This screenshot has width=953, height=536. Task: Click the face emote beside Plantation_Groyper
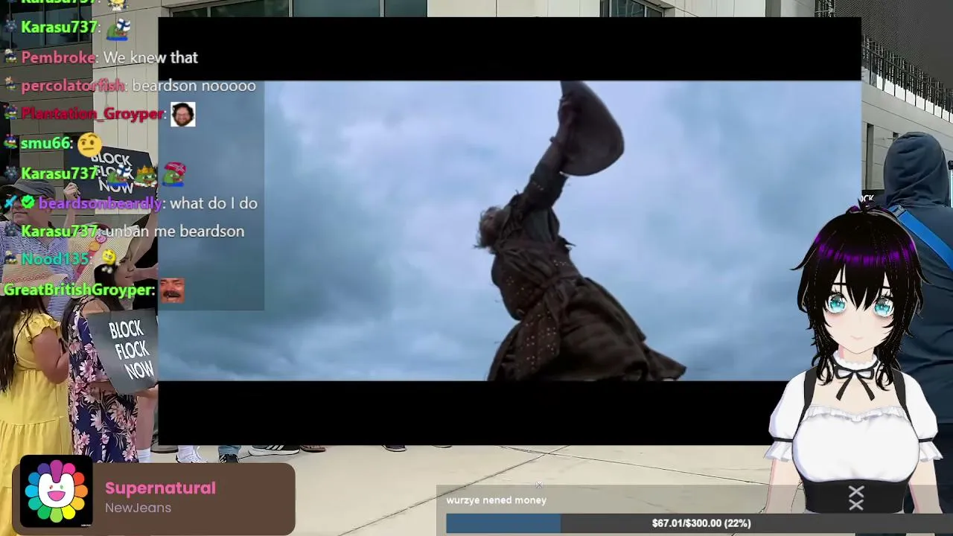tap(183, 114)
